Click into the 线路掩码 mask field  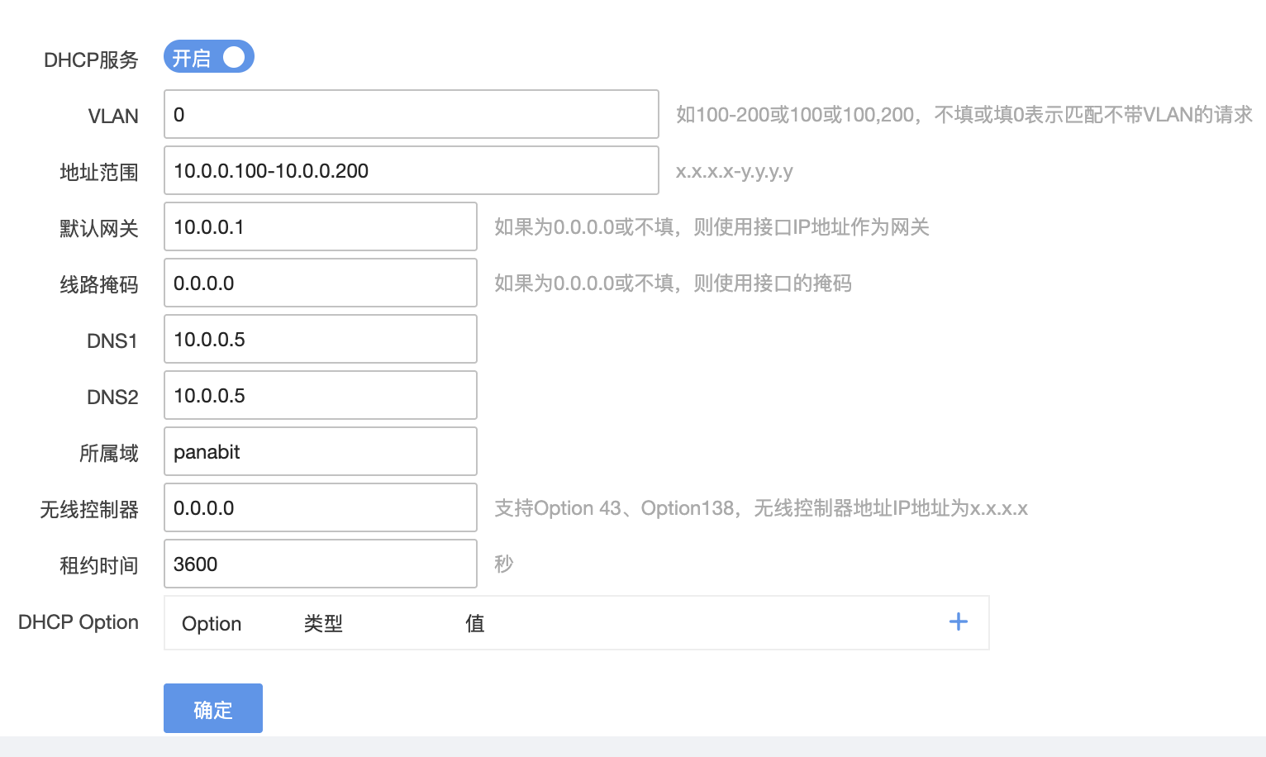[x=320, y=283]
